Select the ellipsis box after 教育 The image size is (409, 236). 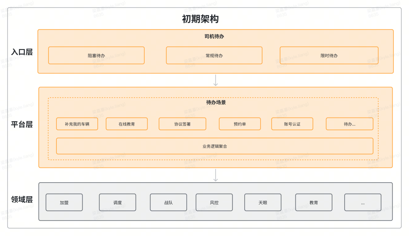point(363,202)
